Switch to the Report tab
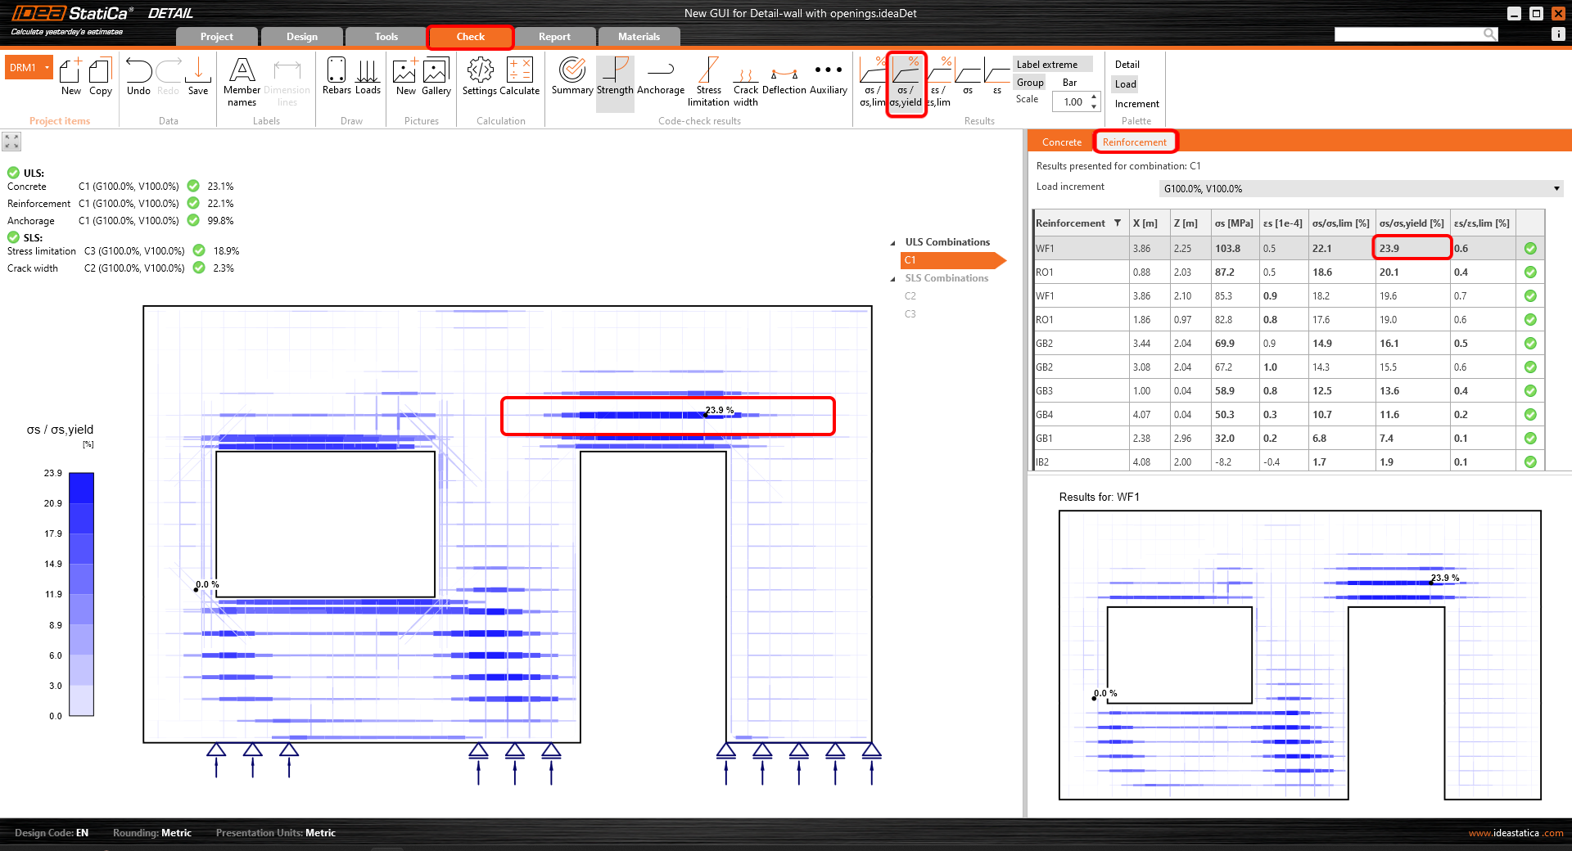This screenshot has height=851, width=1572. (x=554, y=37)
